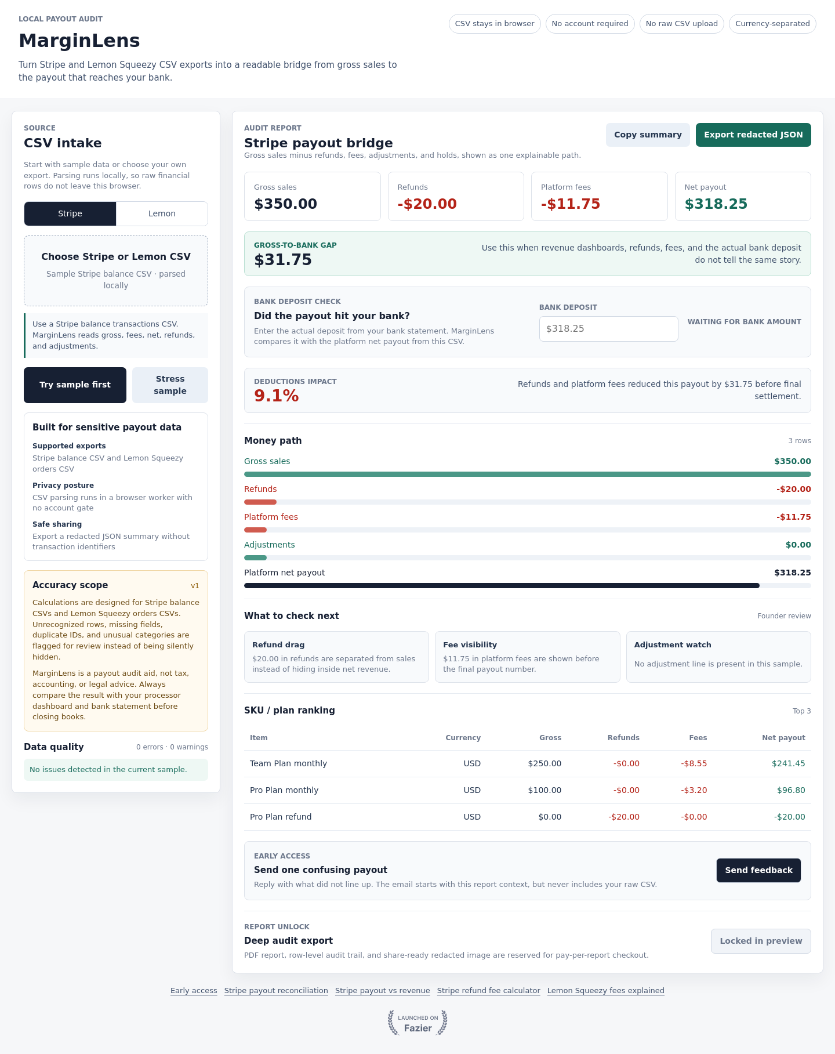Image resolution: width=835 pixels, height=1054 pixels.
Task: Open the Early access footer link
Action: 194,990
